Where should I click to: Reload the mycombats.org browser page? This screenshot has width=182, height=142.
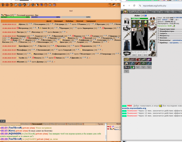(x=134, y=6)
